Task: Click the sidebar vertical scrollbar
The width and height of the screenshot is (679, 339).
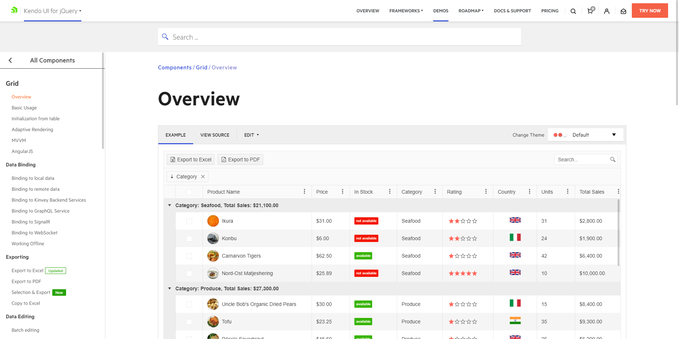Action: tap(103, 101)
